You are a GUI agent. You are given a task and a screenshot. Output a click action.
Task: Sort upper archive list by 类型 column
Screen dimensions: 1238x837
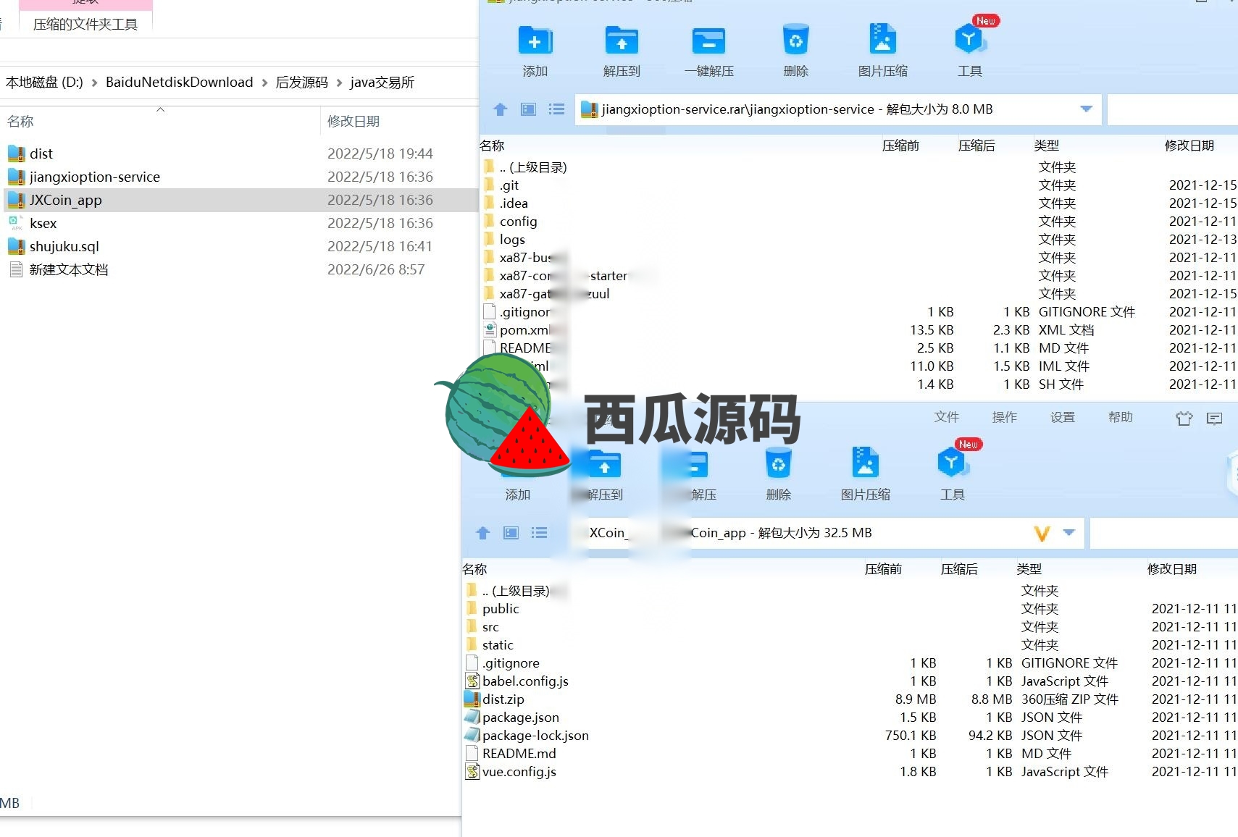tap(1047, 146)
